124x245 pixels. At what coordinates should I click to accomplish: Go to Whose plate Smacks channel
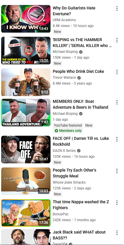[69, 182]
